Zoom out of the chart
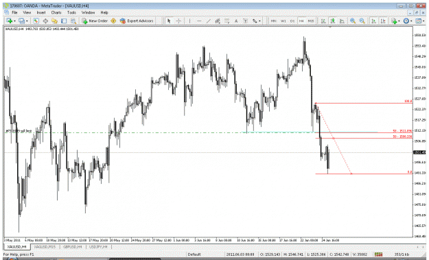The width and height of the screenshot is (429, 260). coord(362,21)
